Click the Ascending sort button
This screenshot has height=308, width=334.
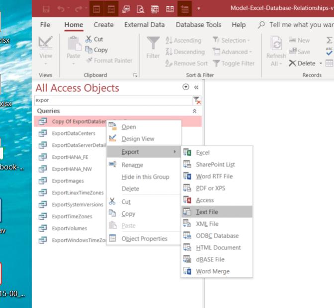coord(183,40)
